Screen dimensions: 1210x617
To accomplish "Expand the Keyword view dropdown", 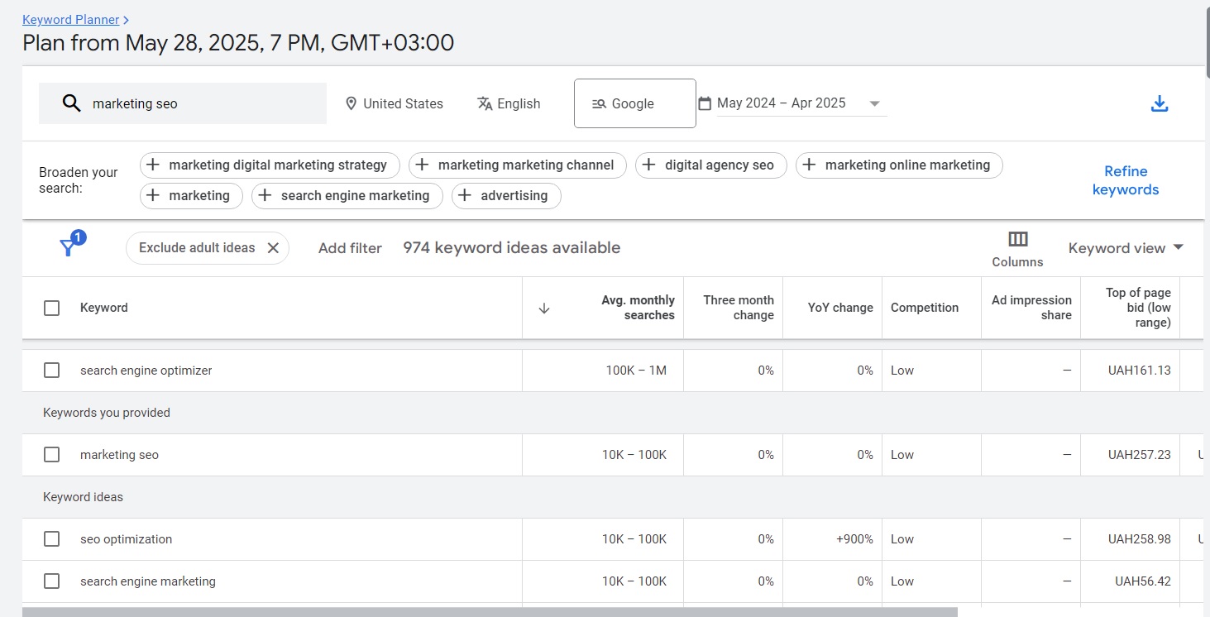I will point(1126,248).
